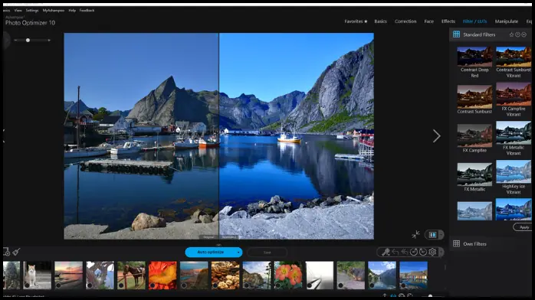Click the right arrow of the zoom slider
Screen dimensions: 535x300
tap(49, 41)
